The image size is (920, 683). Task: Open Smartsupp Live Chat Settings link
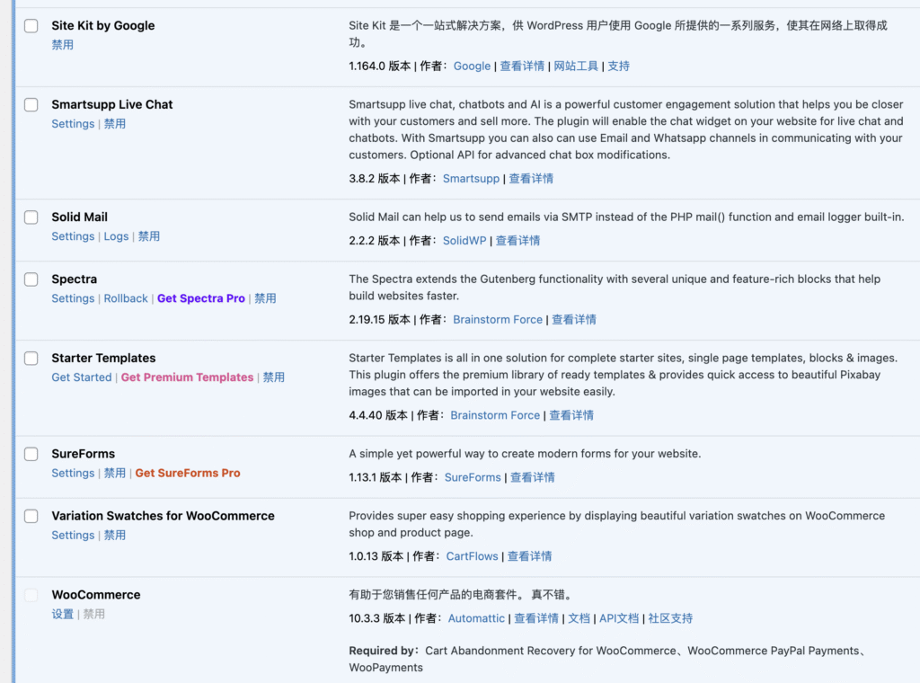click(73, 124)
